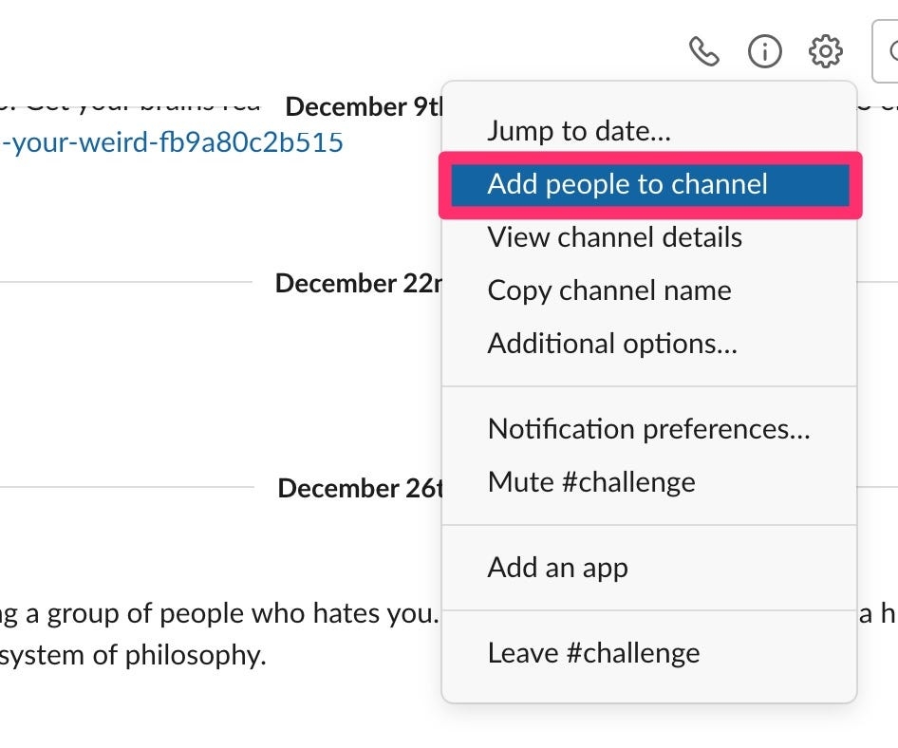Viewport: 898px width, 748px height.
Task: Start a call with the phone icon
Action: pos(703,51)
